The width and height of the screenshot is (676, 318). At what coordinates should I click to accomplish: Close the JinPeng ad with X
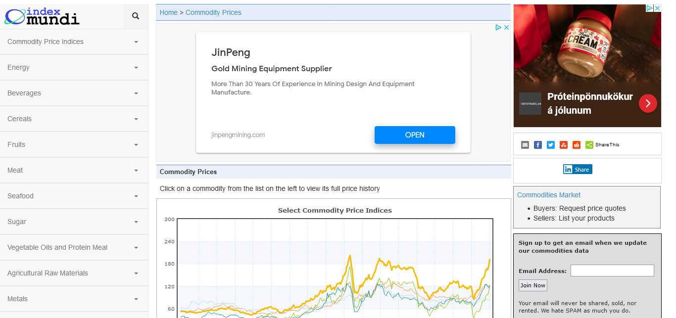pyautogui.click(x=507, y=28)
